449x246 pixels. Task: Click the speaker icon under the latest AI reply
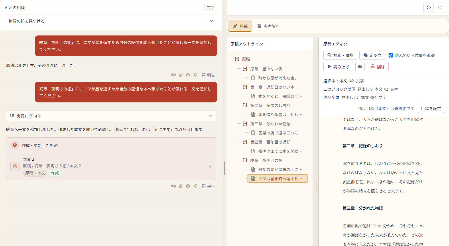(173, 186)
